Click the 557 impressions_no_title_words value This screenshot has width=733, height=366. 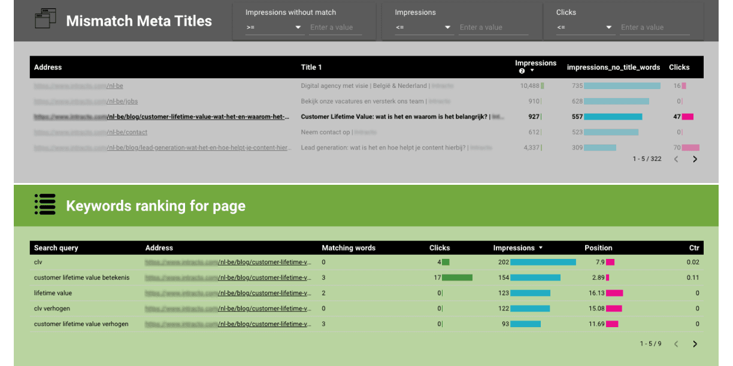click(577, 117)
